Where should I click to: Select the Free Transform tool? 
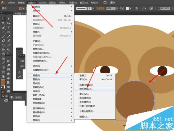pyautogui.click(x=9, y=50)
